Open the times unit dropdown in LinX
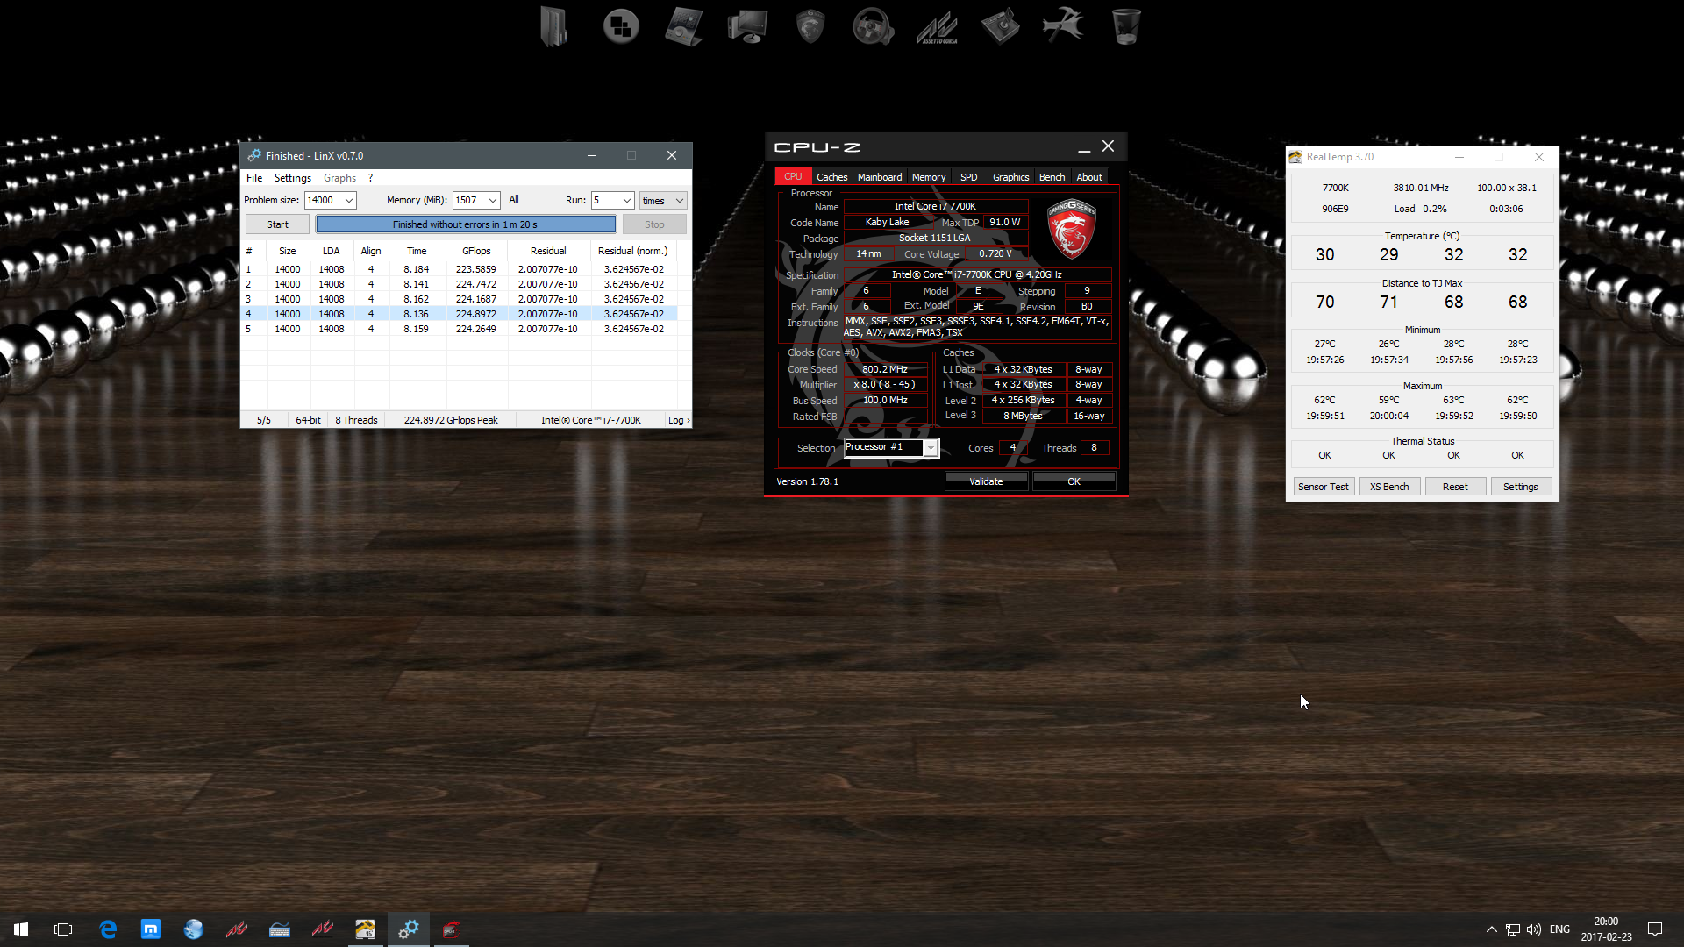This screenshot has width=1684, height=947. 679,201
